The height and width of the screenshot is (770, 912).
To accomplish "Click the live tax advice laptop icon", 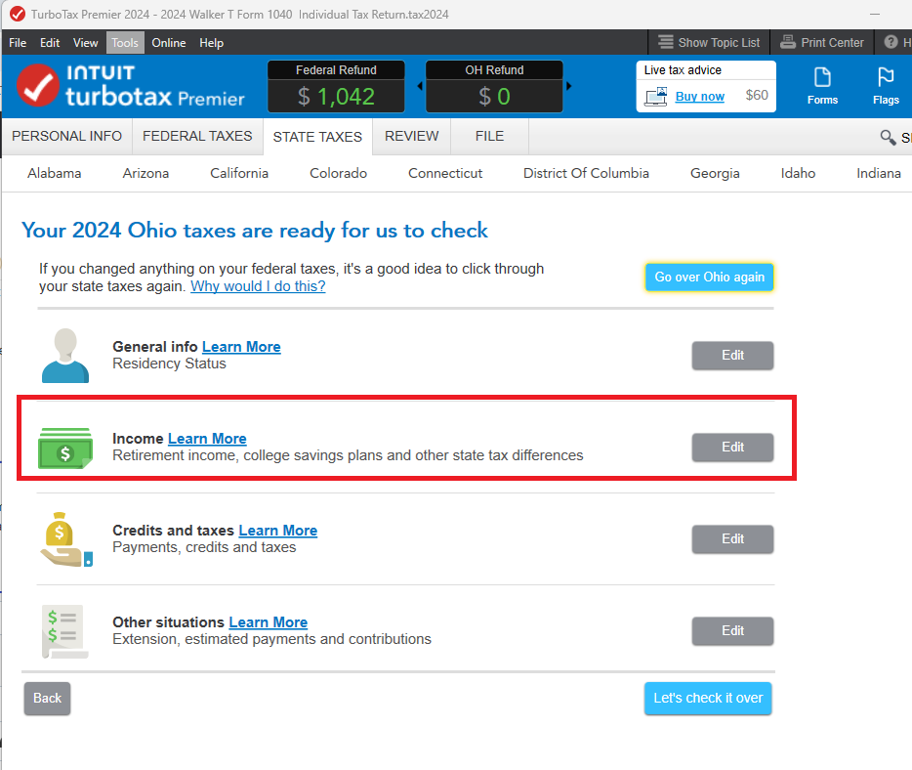I will coord(656,97).
